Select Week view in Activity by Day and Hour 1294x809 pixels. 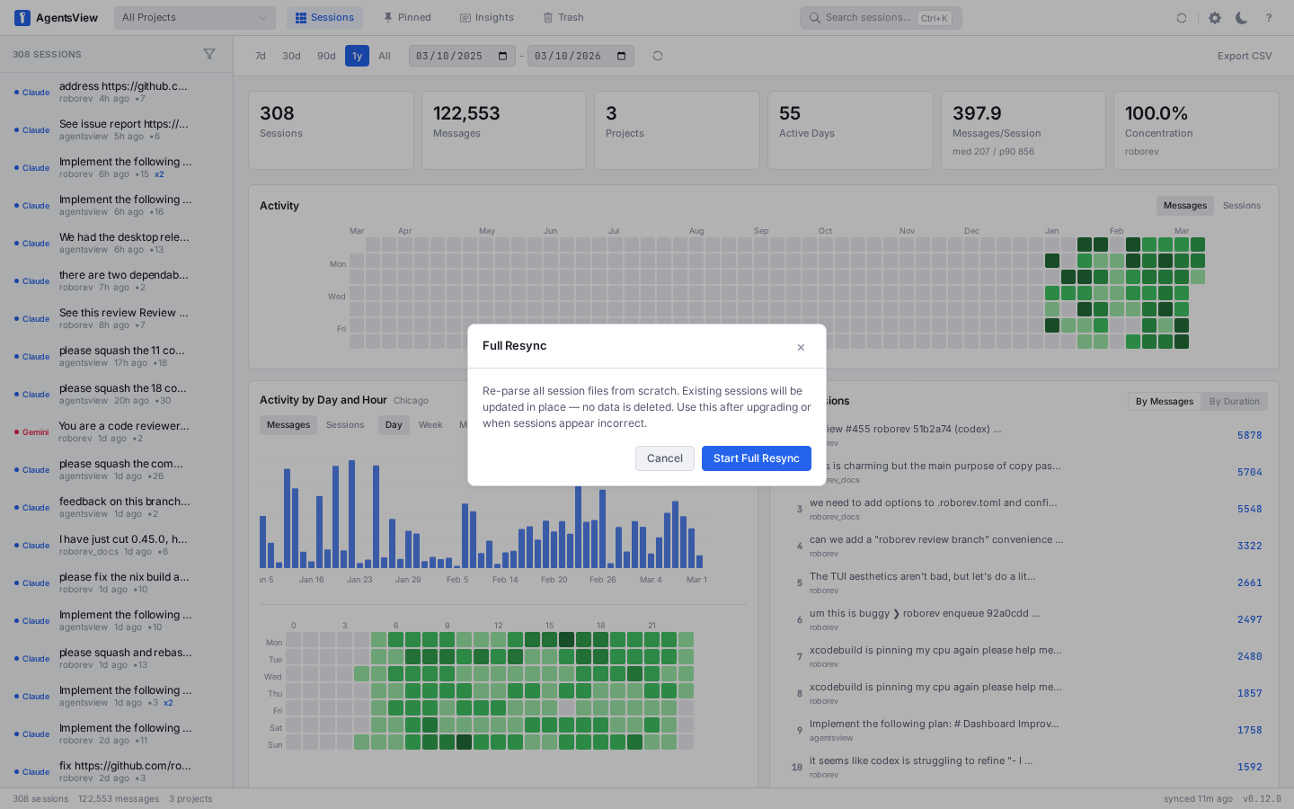click(x=430, y=424)
